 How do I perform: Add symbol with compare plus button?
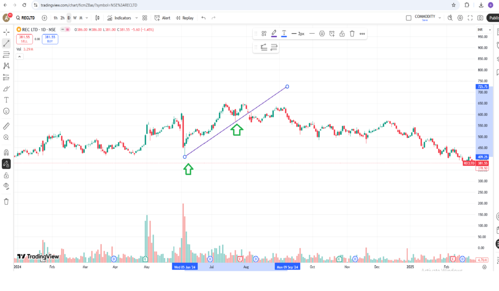(44, 18)
